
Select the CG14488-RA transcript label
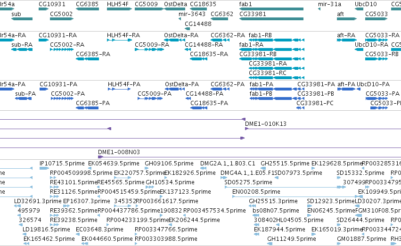coord(204,44)
